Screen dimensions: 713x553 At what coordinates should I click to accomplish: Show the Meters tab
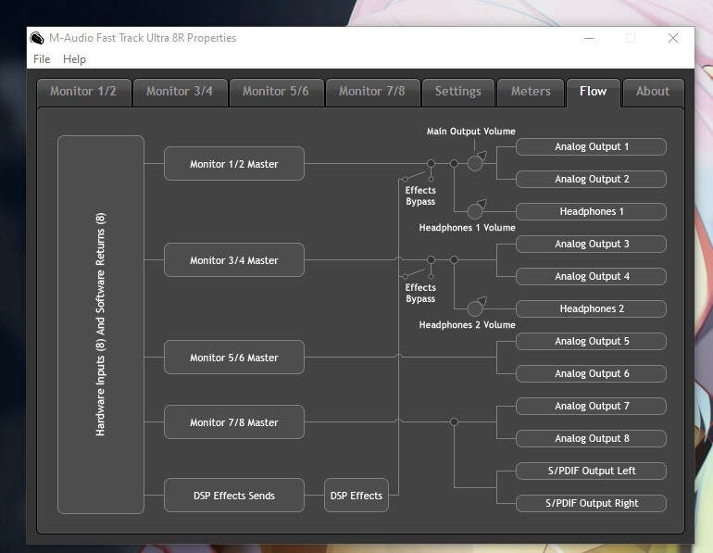tap(531, 93)
